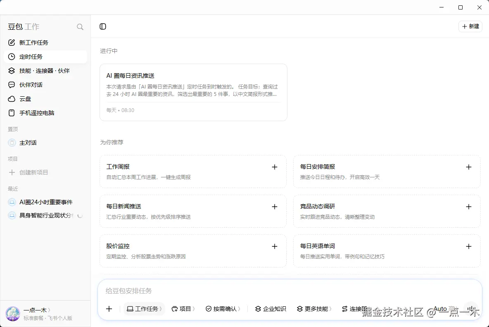Viewport: 489px width, 327px height.
Task: Open the AI 圈每日资讯推送 task card
Action: [x=193, y=92]
